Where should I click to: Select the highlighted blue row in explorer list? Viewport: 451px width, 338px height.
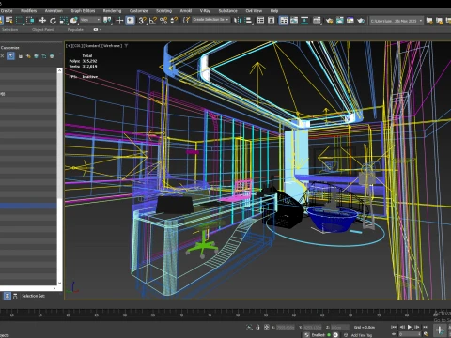(28, 206)
